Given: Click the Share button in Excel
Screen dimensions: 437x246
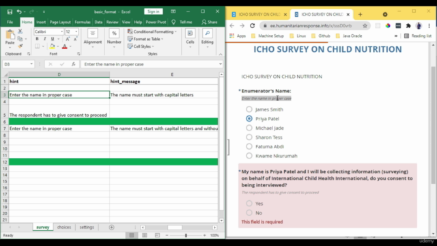Looking at the screenshot, I should (x=210, y=22).
